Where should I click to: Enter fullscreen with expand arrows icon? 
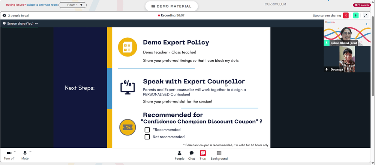click(x=365, y=15)
